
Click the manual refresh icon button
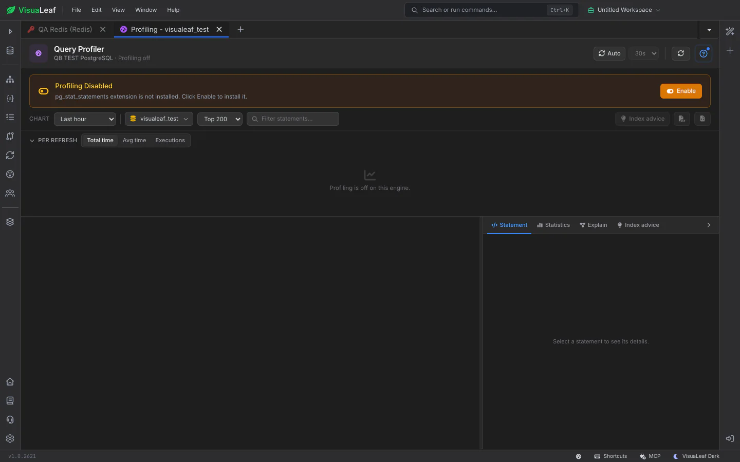click(681, 53)
